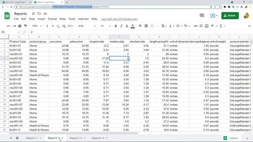Open the Report-2 tab dropdown arrow

(62, 138)
